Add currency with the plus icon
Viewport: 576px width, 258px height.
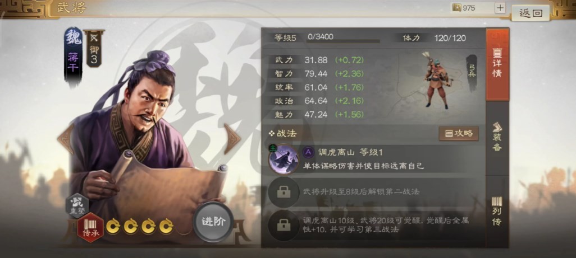pos(500,8)
